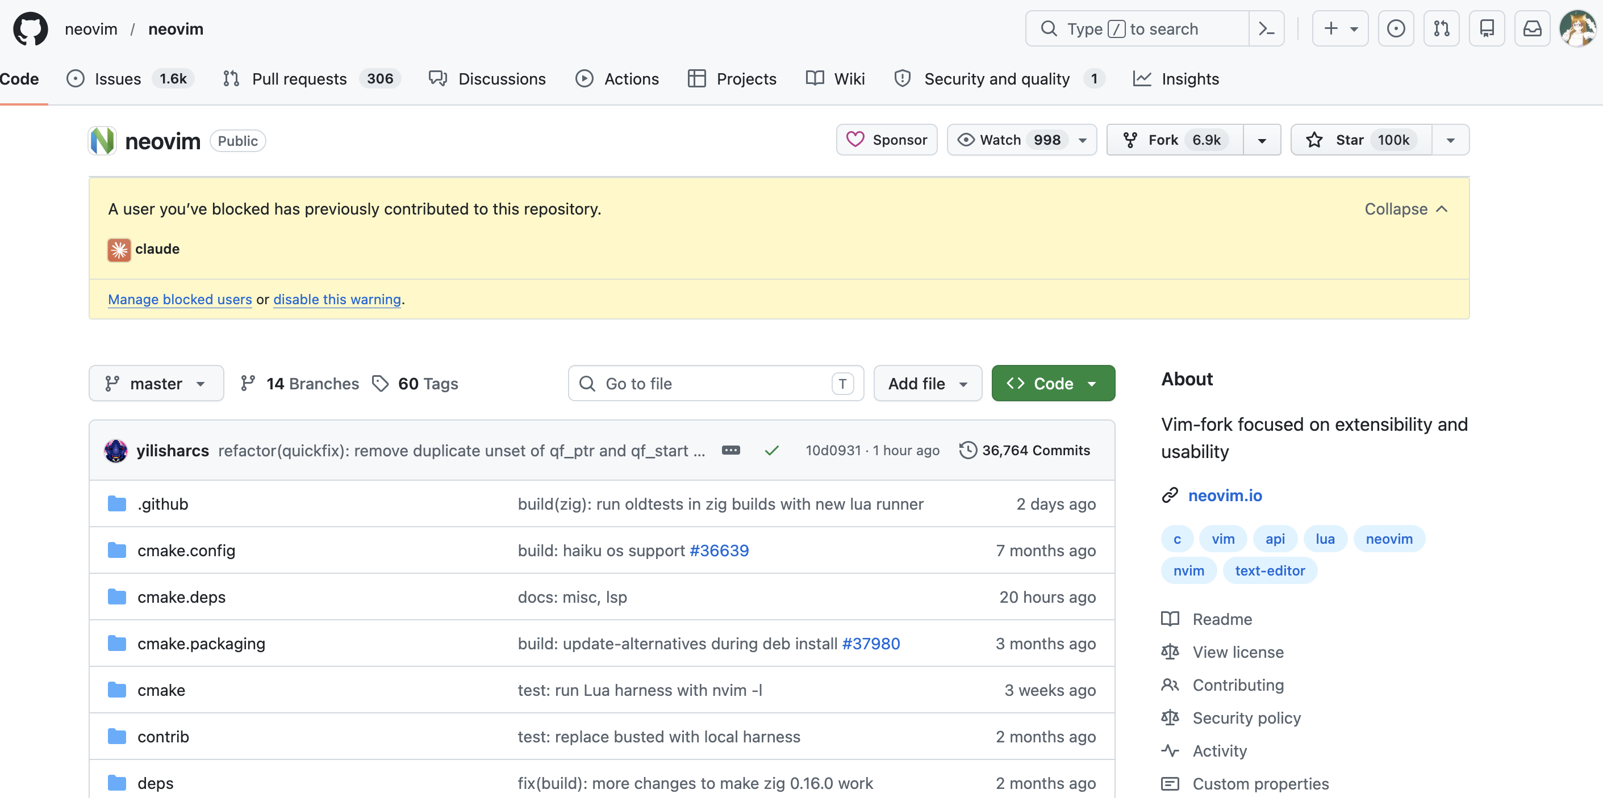
Task: Sponsor the neovim project
Action: pyautogui.click(x=887, y=140)
